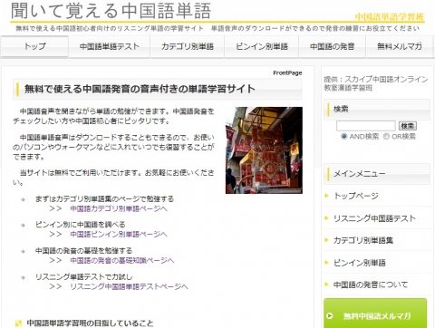Click the arrow bullet beside リスニング中国語テスト
Image resolution: width=435 pixels, height=328 pixels.
pyautogui.click(x=326, y=217)
